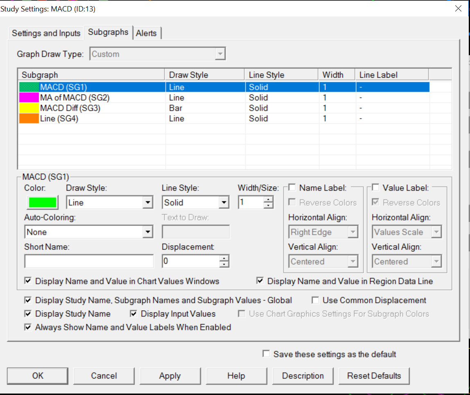Enable the Name Label checkbox
The image size is (470, 395).
click(x=292, y=188)
